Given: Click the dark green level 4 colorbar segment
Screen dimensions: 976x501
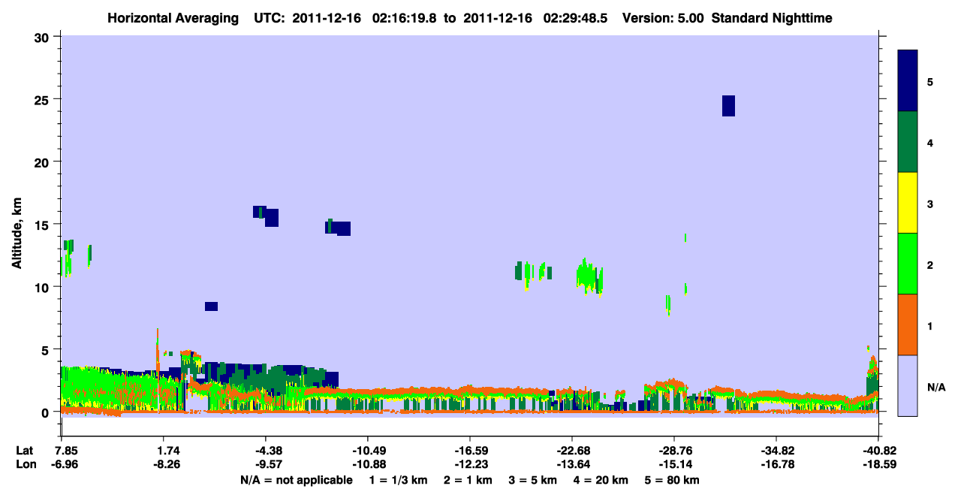Looking at the screenshot, I should pyautogui.click(x=908, y=142).
